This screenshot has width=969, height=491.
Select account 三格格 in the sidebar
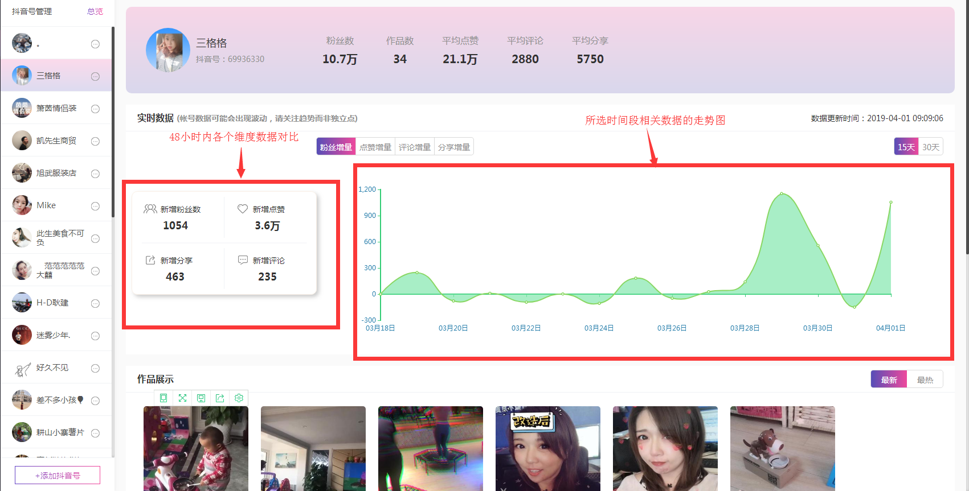pos(56,75)
